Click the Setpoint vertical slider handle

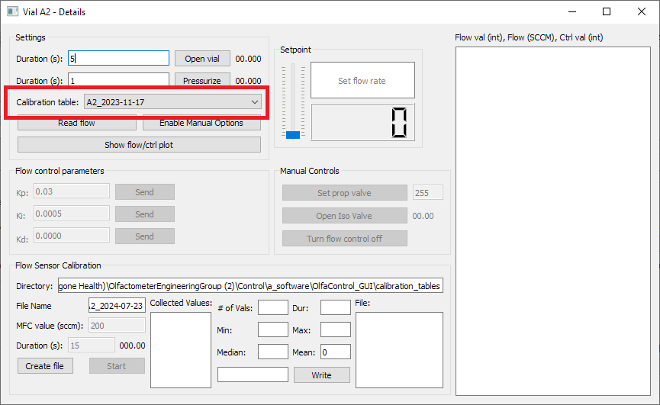coord(293,134)
